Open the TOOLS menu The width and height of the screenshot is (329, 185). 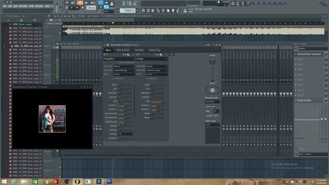(47, 6)
